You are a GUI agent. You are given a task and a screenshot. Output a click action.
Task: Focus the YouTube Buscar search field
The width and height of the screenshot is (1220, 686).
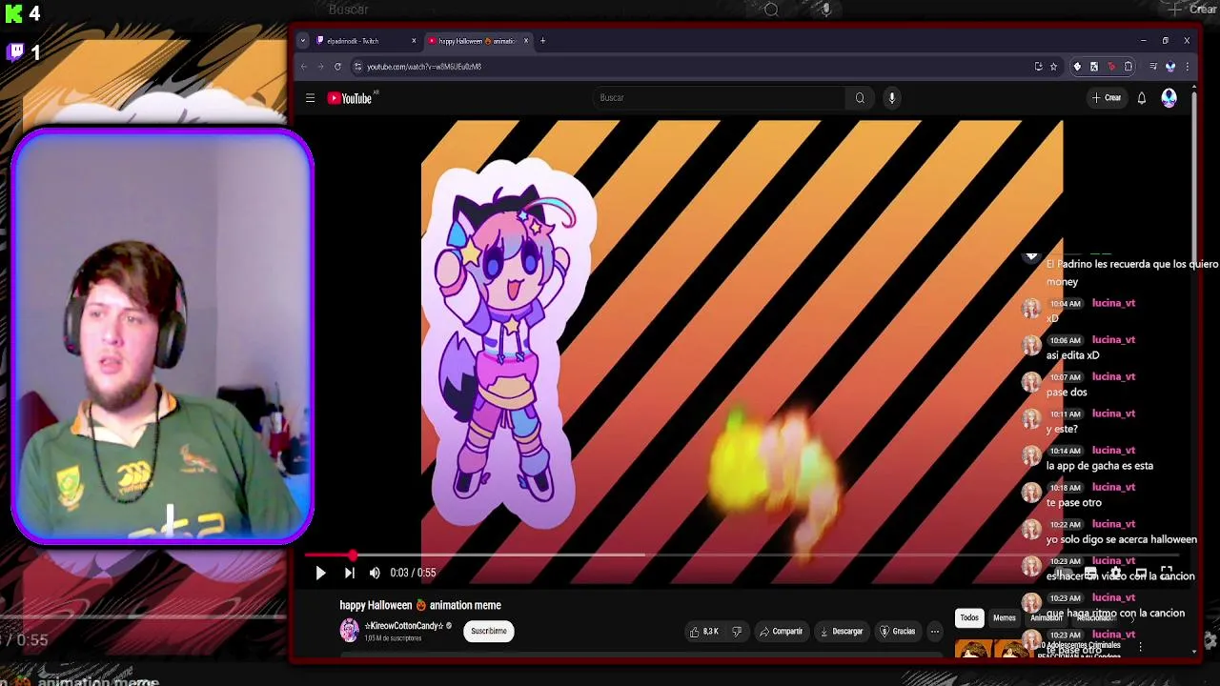(719, 98)
